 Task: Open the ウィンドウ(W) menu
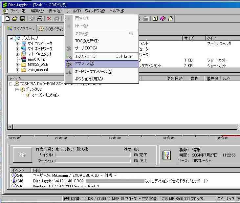95,11
